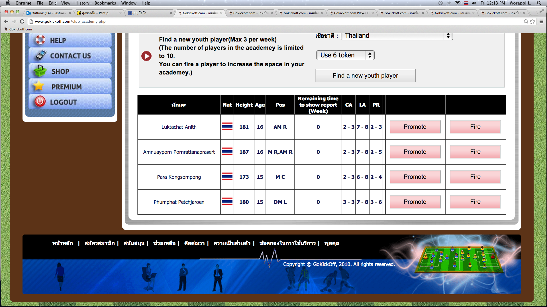Open the Chrome hamburger menu
The width and height of the screenshot is (547, 307).
click(541, 21)
